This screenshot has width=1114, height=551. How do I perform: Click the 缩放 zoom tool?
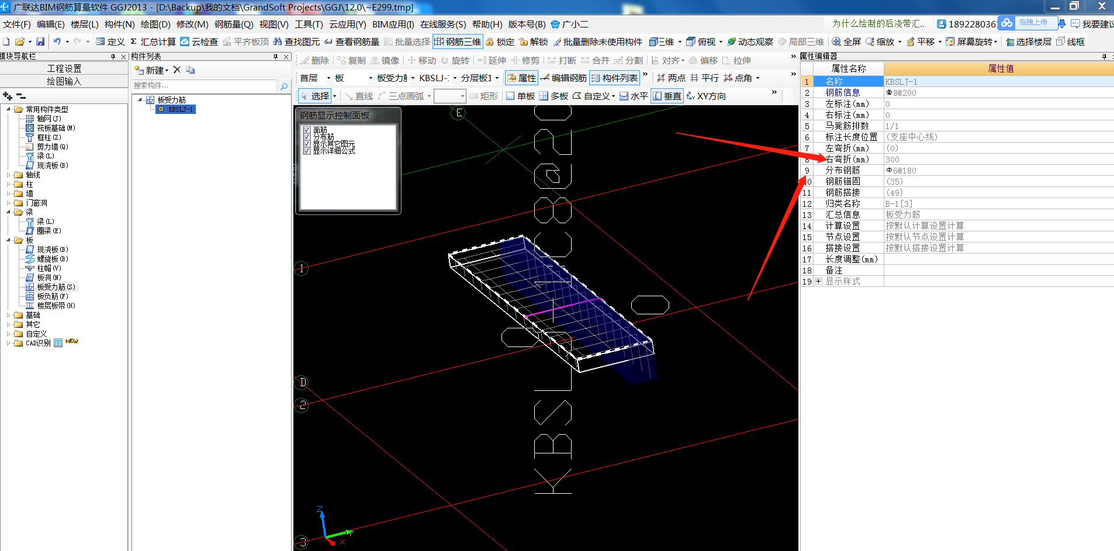coord(880,41)
